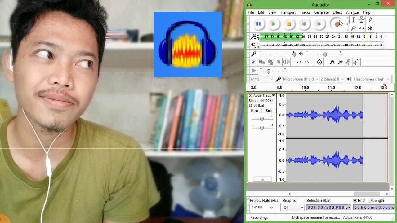
Task: Click the play-at-speed slider handle
Action: coord(269,72)
